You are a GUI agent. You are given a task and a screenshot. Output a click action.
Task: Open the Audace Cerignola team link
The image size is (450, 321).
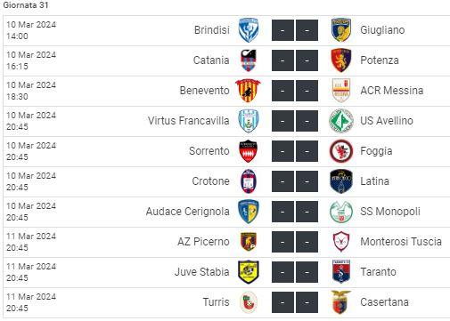point(188,212)
